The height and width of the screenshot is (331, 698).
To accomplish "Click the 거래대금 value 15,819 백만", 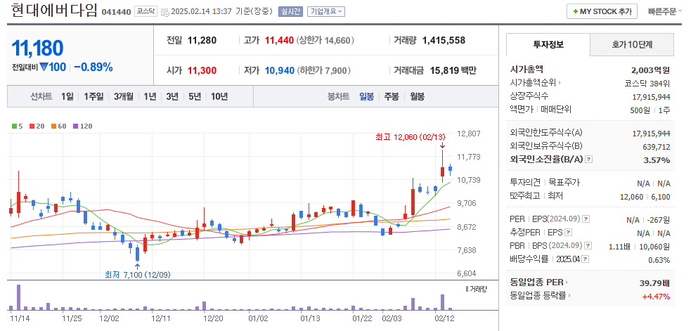I will (453, 70).
